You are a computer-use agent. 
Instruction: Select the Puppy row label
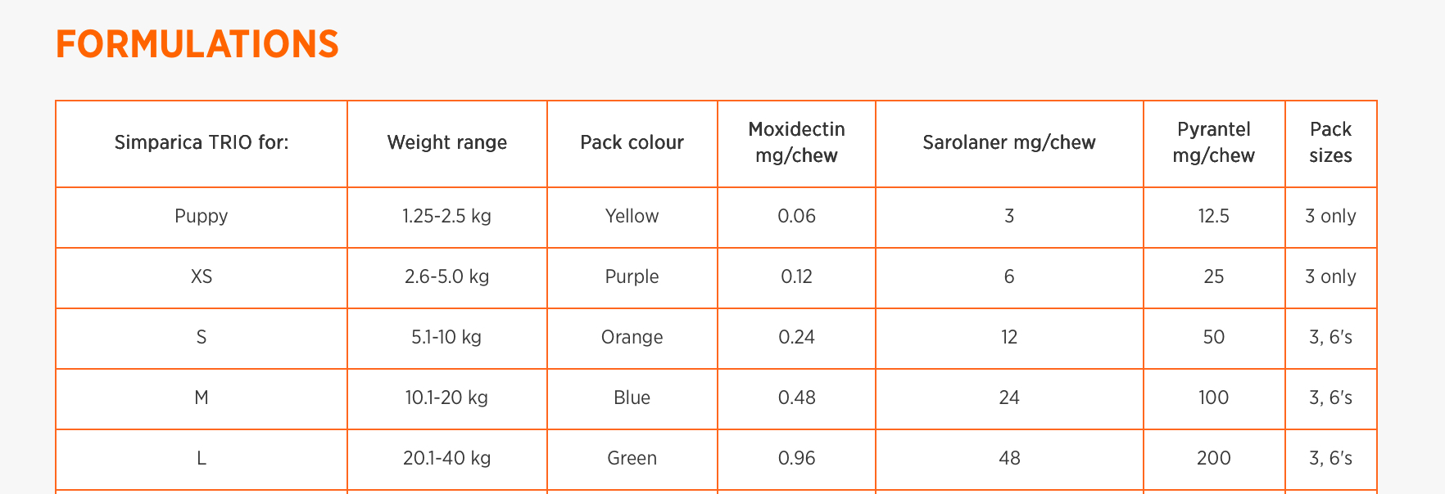click(202, 216)
